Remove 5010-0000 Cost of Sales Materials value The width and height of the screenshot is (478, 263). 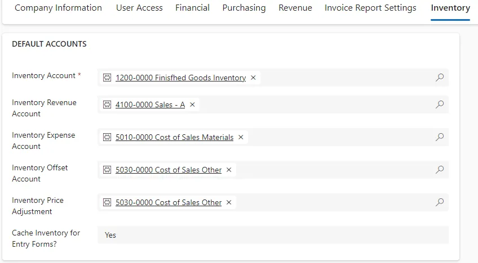[x=241, y=138]
